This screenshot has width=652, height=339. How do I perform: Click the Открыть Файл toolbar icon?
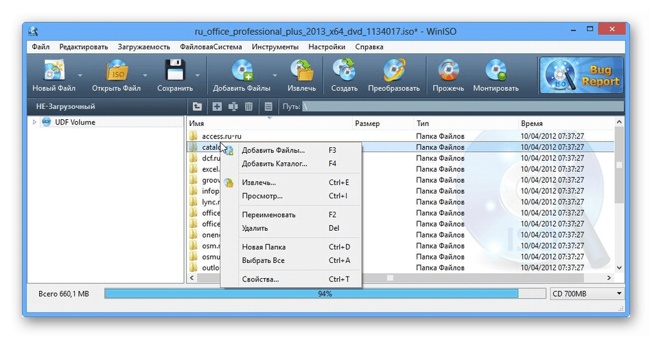pyautogui.click(x=116, y=70)
